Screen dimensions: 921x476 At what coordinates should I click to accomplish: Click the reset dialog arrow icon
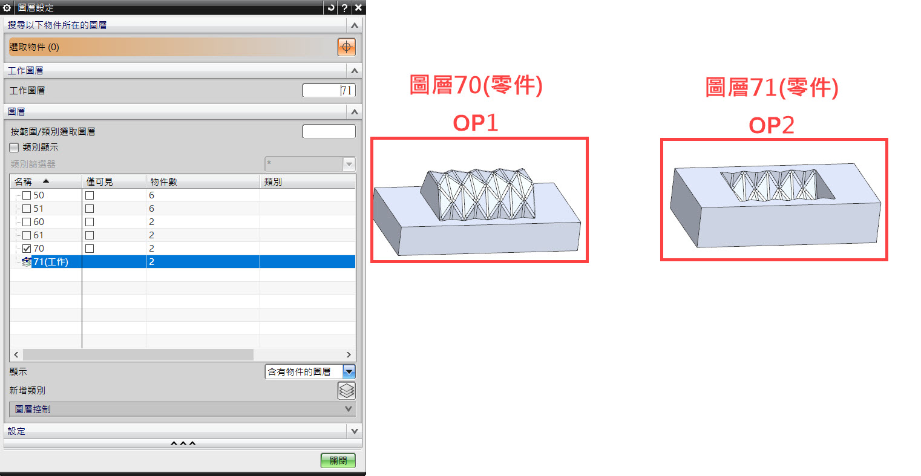click(330, 7)
